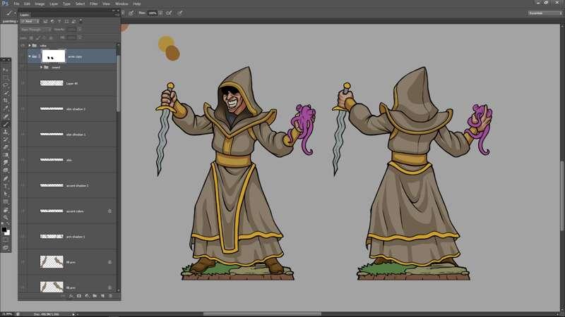Image resolution: width=565 pixels, height=317 pixels.
Task: Toggle Quick Mask mode icon
Action: 6,240
